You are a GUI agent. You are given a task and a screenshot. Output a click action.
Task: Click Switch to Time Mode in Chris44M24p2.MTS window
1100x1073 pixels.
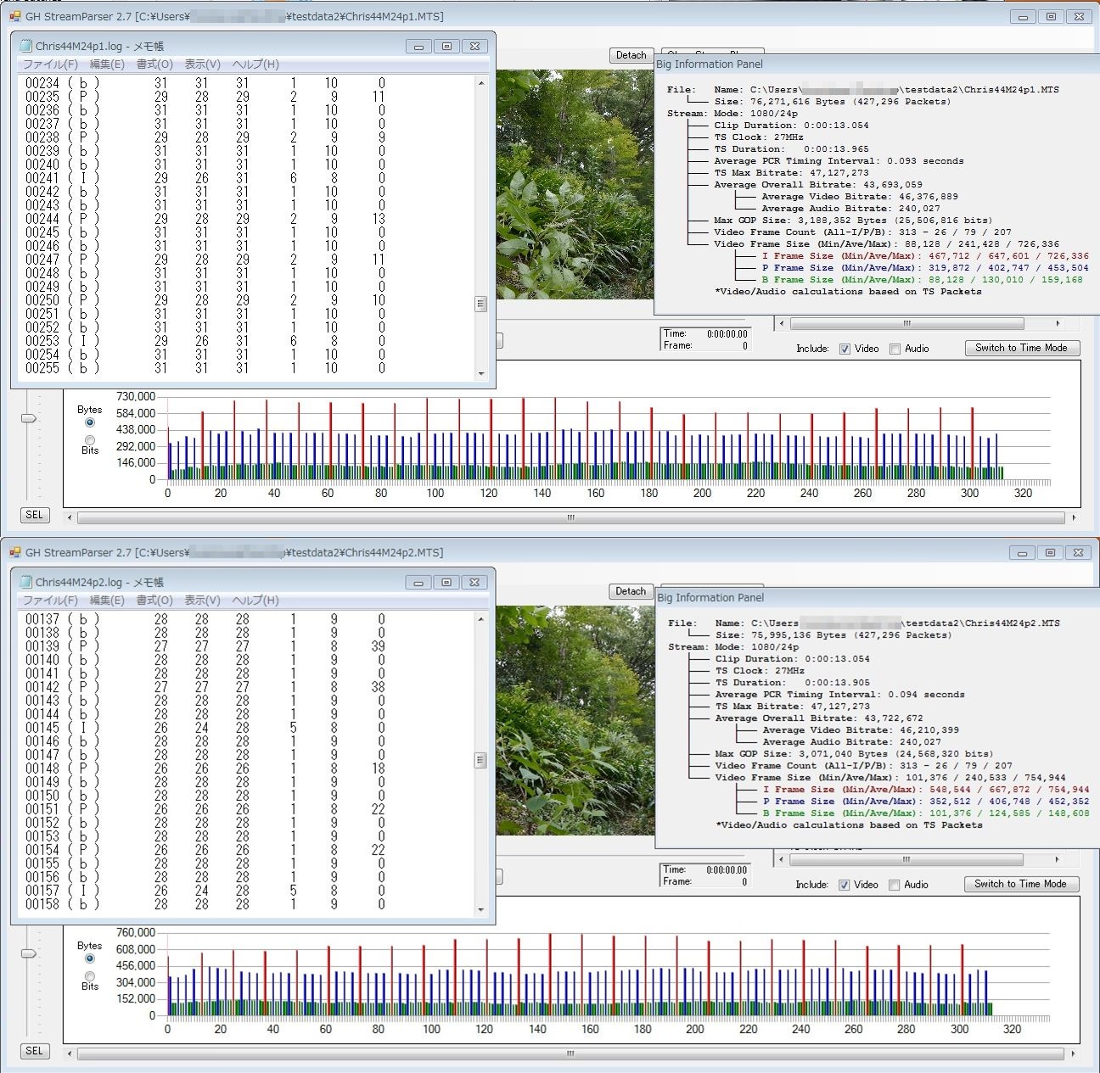coord(1020,884)
